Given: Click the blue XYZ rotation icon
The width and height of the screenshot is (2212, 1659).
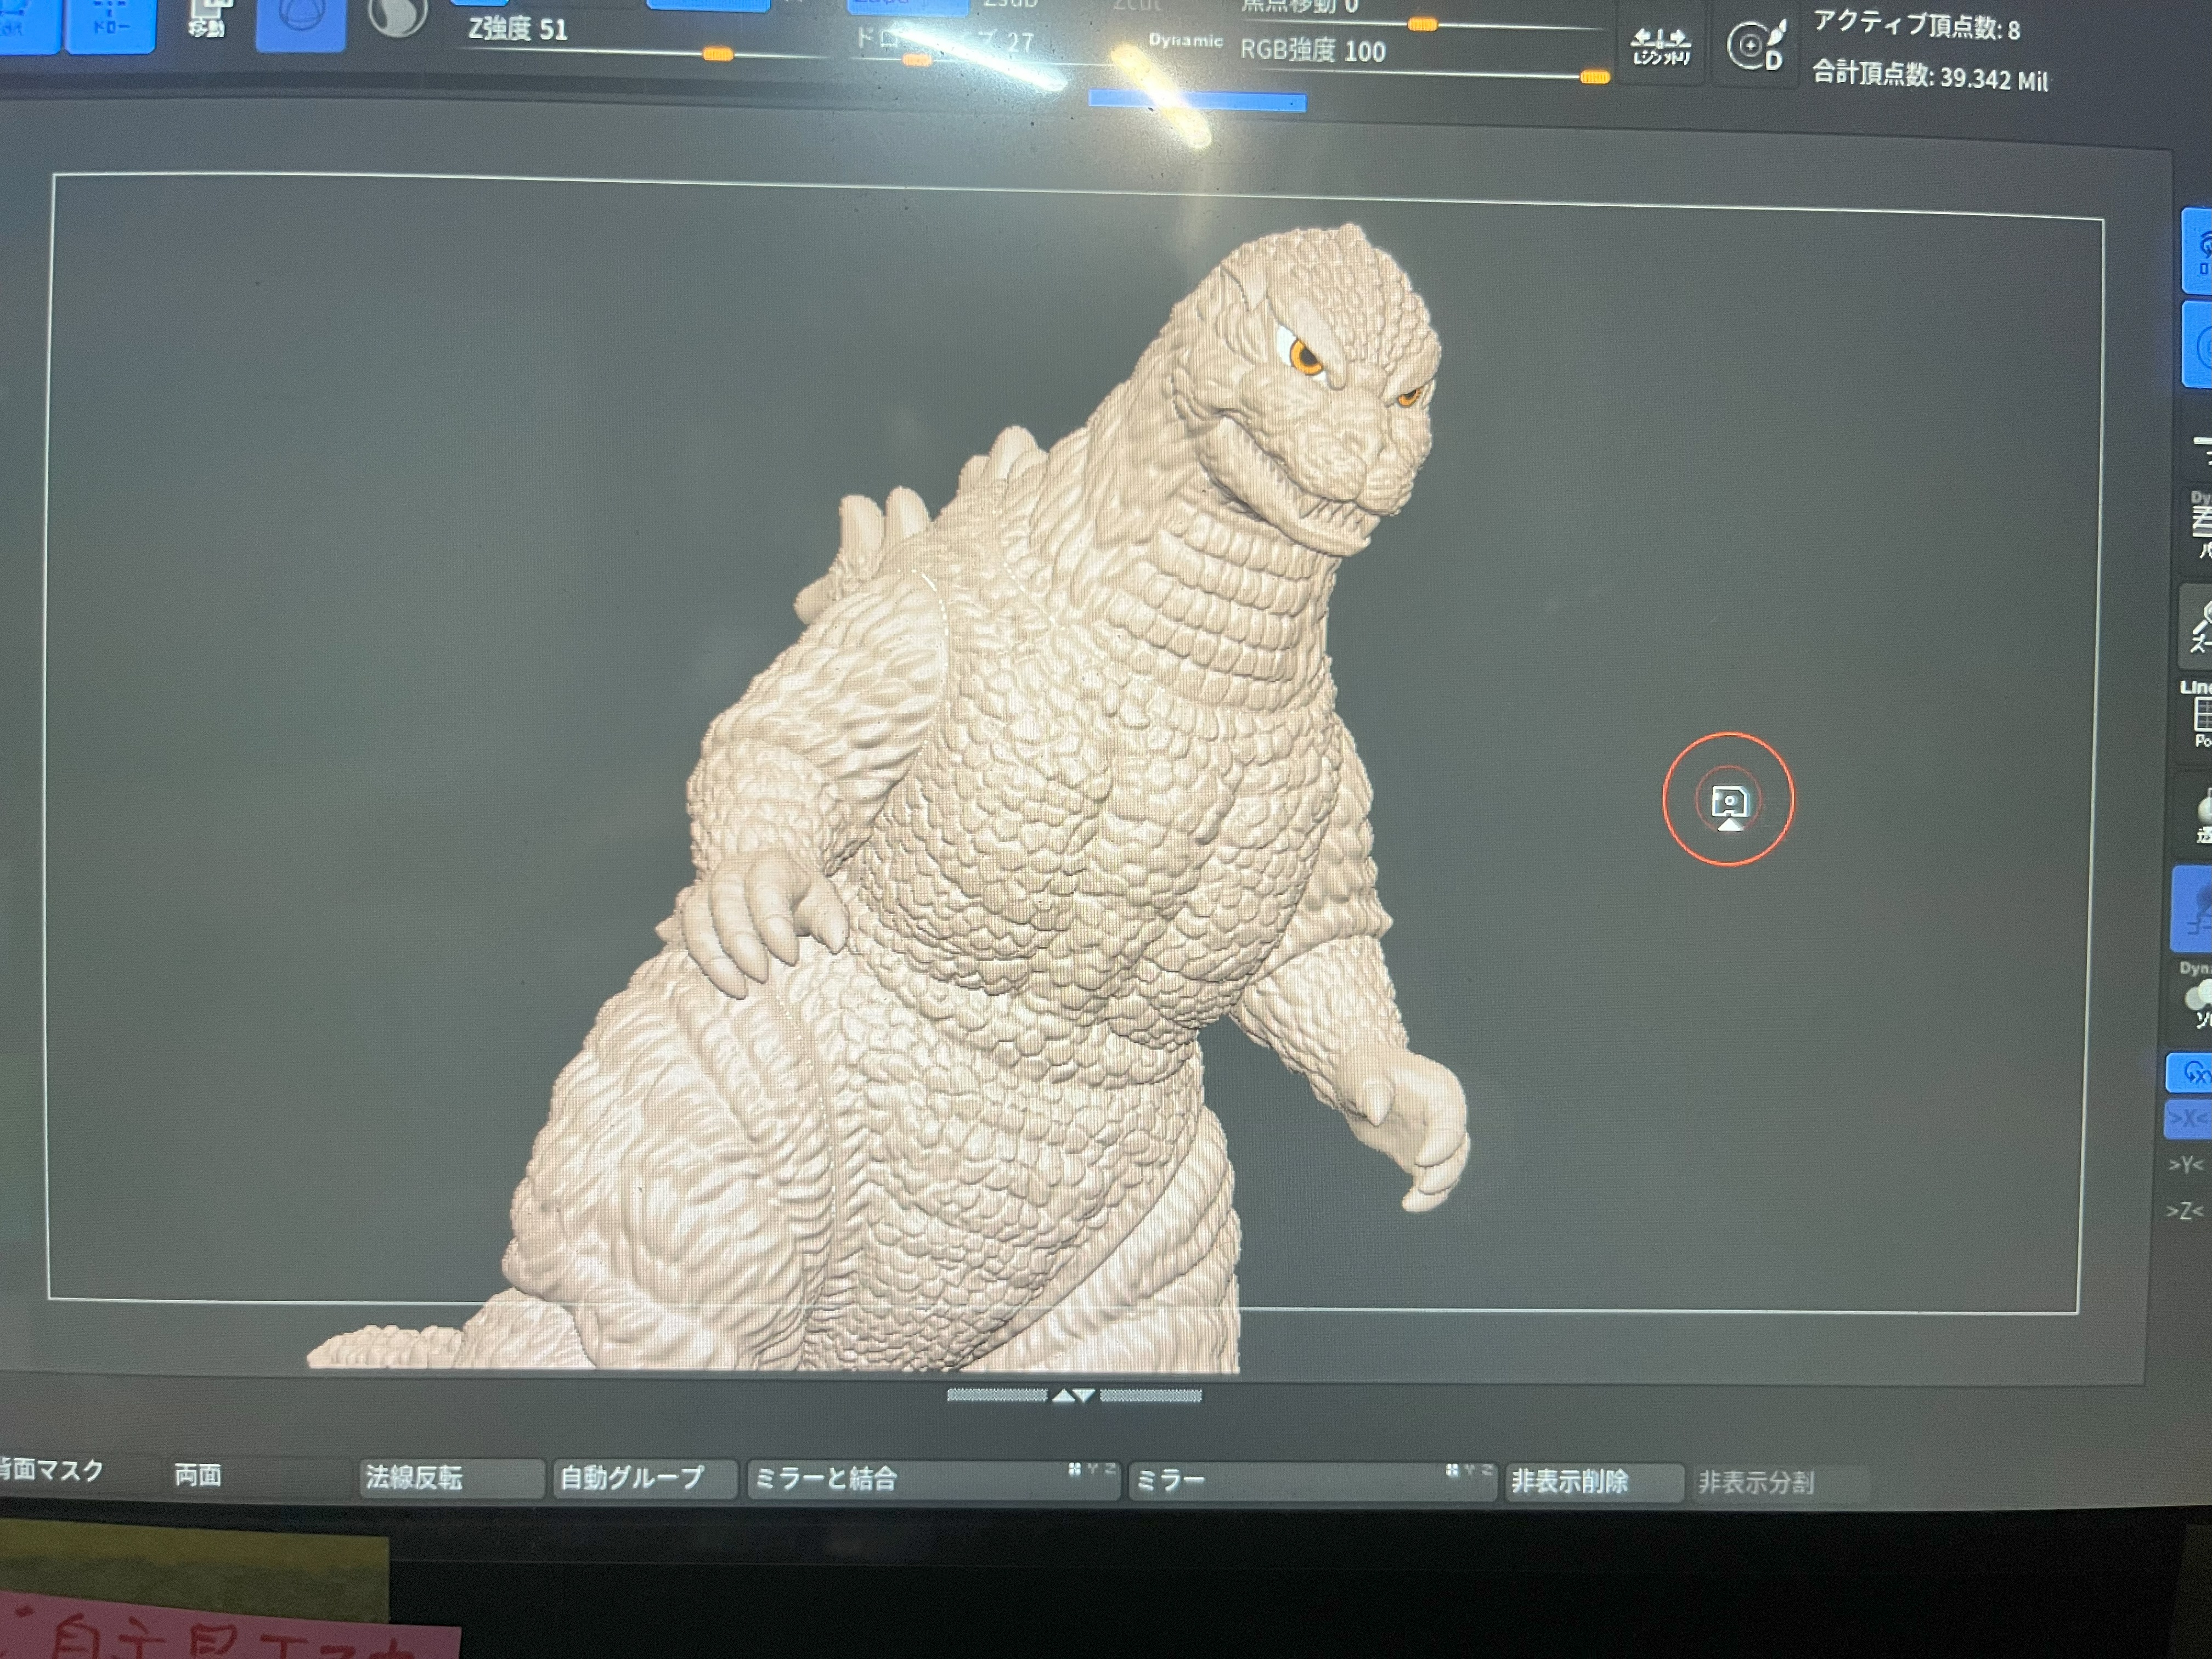Looking at the screenshot, I should [2190, 1072].
